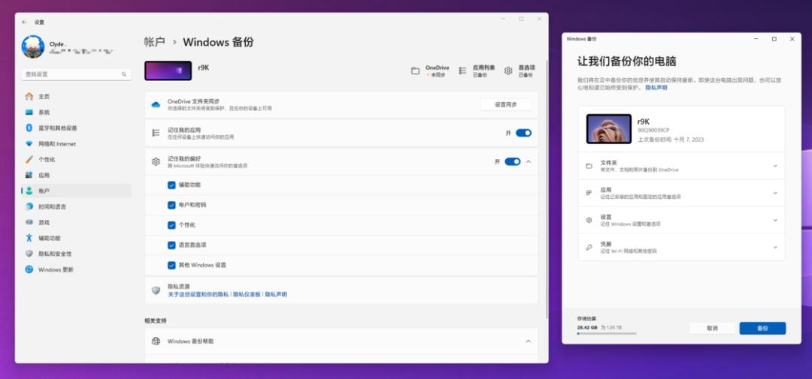Expand the 文件夹 section chevron
The image size is (812, 379).
pos(775,166)
